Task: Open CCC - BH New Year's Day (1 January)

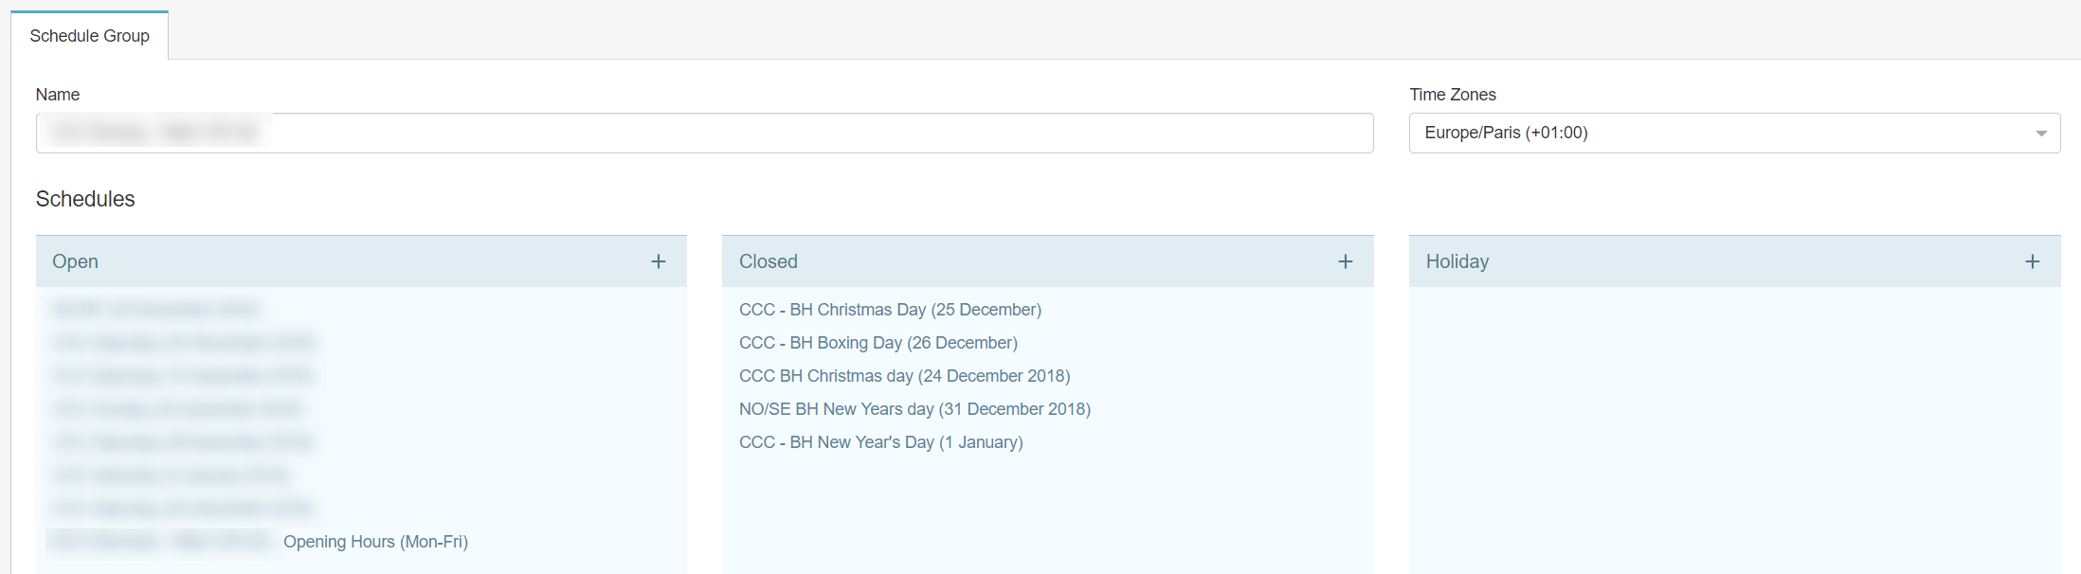Action: click(880, 442)
